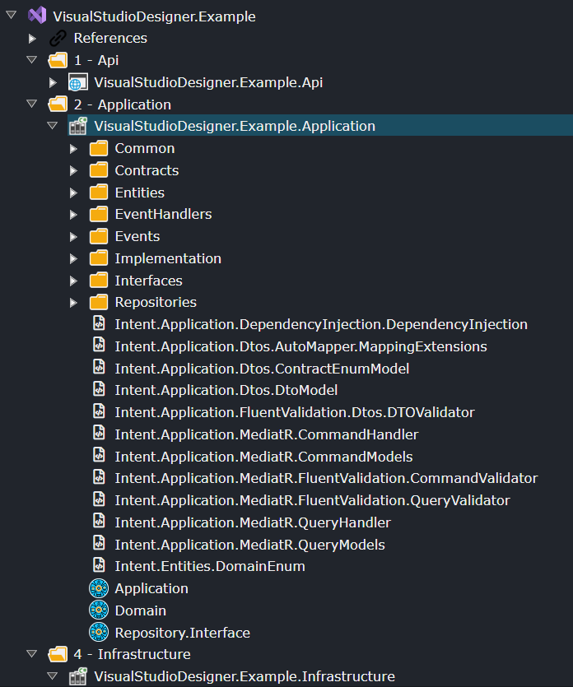Click the '4 - Infrastructure' folder icon
573x687 pixels.
pos(58,654)
